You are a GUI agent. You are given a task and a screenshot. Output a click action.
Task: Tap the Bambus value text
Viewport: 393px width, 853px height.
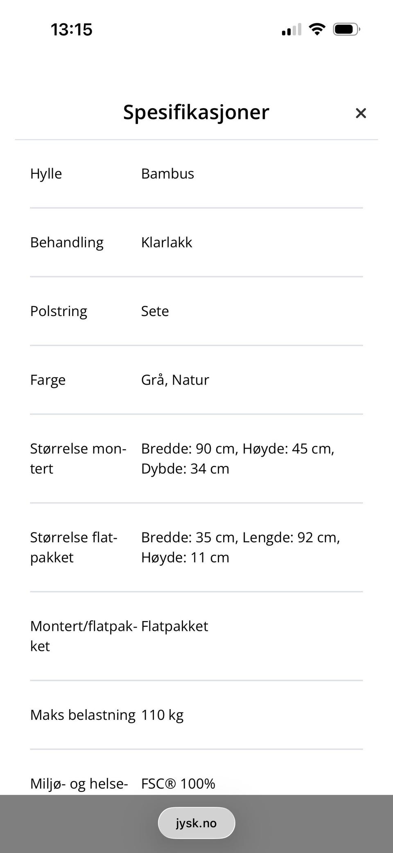(167, 173)
